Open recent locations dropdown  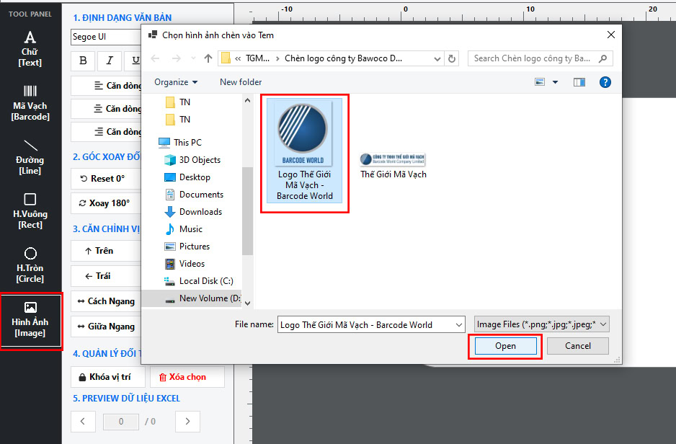coord(193,58)
